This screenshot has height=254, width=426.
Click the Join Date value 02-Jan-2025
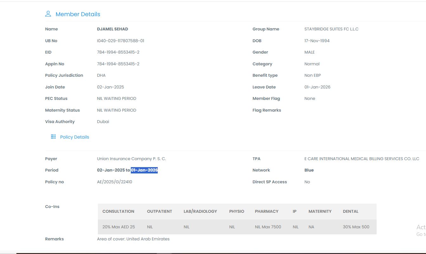click(111, 87)
